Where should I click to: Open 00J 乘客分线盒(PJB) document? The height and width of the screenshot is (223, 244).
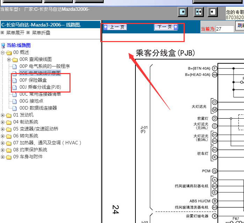point(40,87)
